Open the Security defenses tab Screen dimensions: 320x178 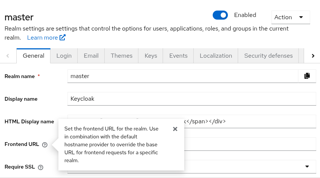click(268, 56)
